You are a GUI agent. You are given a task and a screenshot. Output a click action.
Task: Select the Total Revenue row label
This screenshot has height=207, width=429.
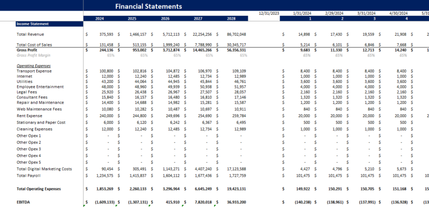pyautogui.click(x=30, y=34)
